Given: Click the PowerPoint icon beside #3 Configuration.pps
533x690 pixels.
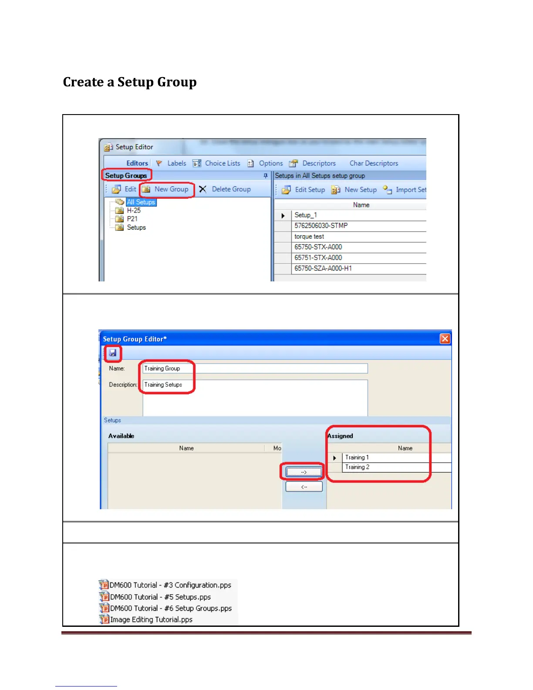Looking at the screenshot, I should point(104,585).
